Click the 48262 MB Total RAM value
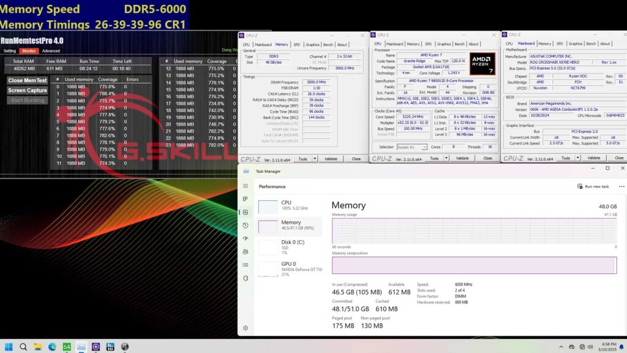The height and width of the screenshot is (353, 627). pos(24,69)
